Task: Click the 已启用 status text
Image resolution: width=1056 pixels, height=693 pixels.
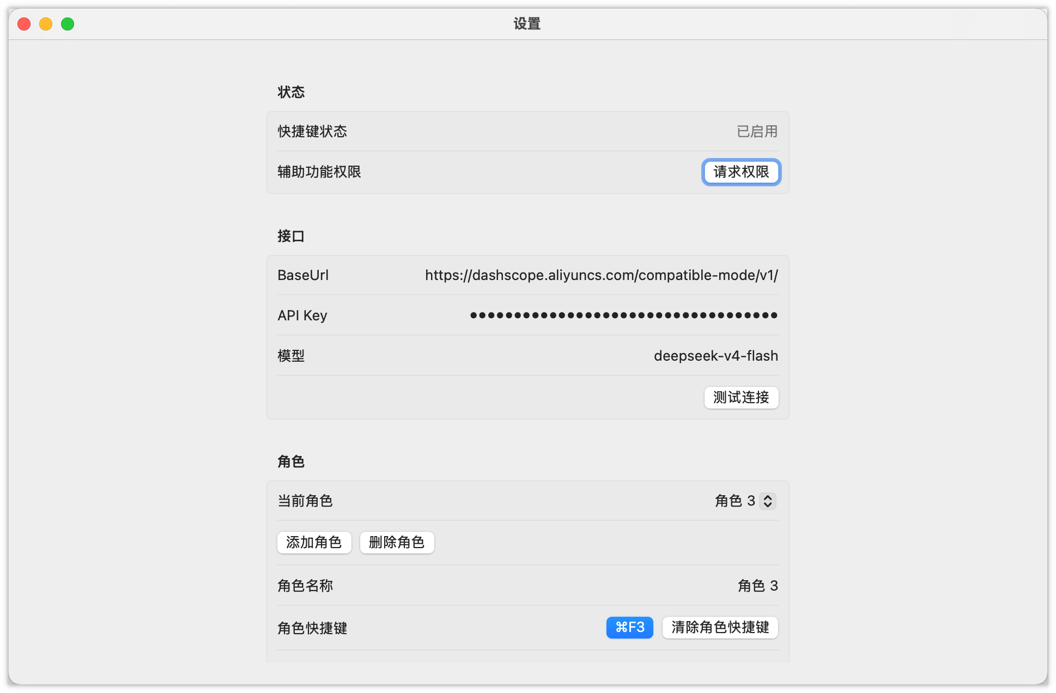Action: (x=757, y=132)
